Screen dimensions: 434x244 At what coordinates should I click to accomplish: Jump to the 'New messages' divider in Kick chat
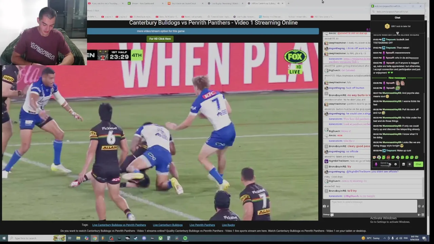[397, 78]
